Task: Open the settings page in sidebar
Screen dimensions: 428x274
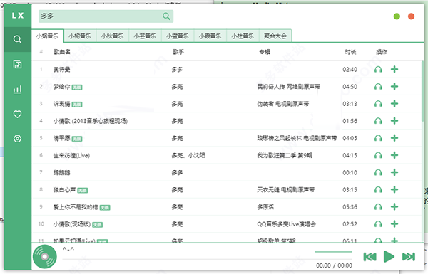Action: coord(17,139)
